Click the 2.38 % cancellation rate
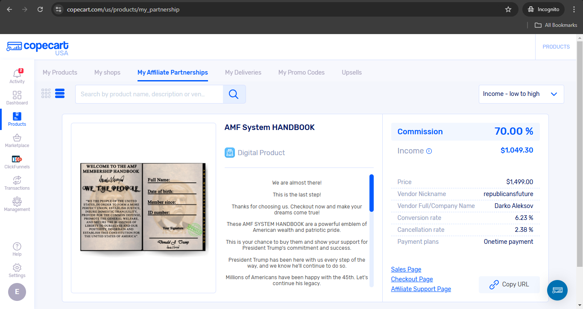Screen dimensions: 583x309 tap(524, 230)
